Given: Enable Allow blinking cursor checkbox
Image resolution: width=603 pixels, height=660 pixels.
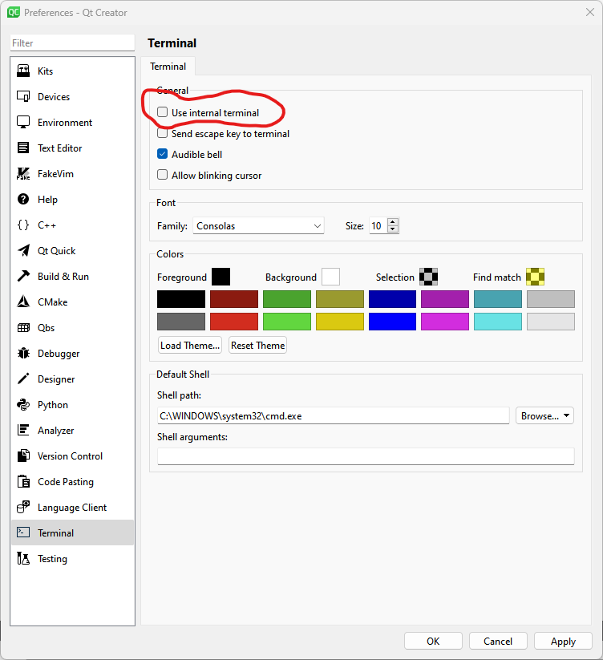Looking at the screenshot, I should [163, 175].
